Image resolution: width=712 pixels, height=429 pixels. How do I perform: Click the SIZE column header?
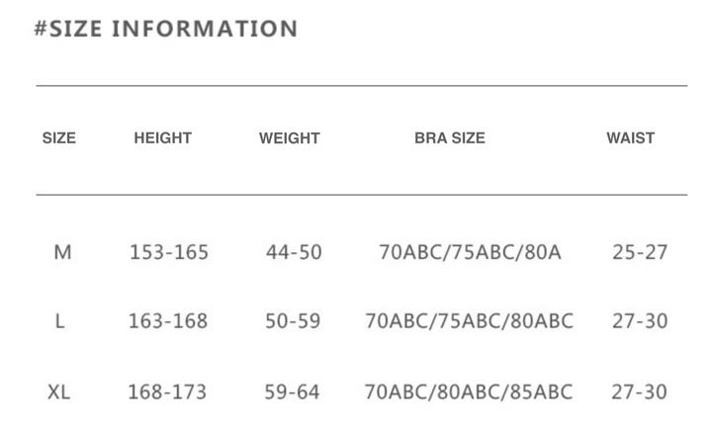[x=59, y=138]
